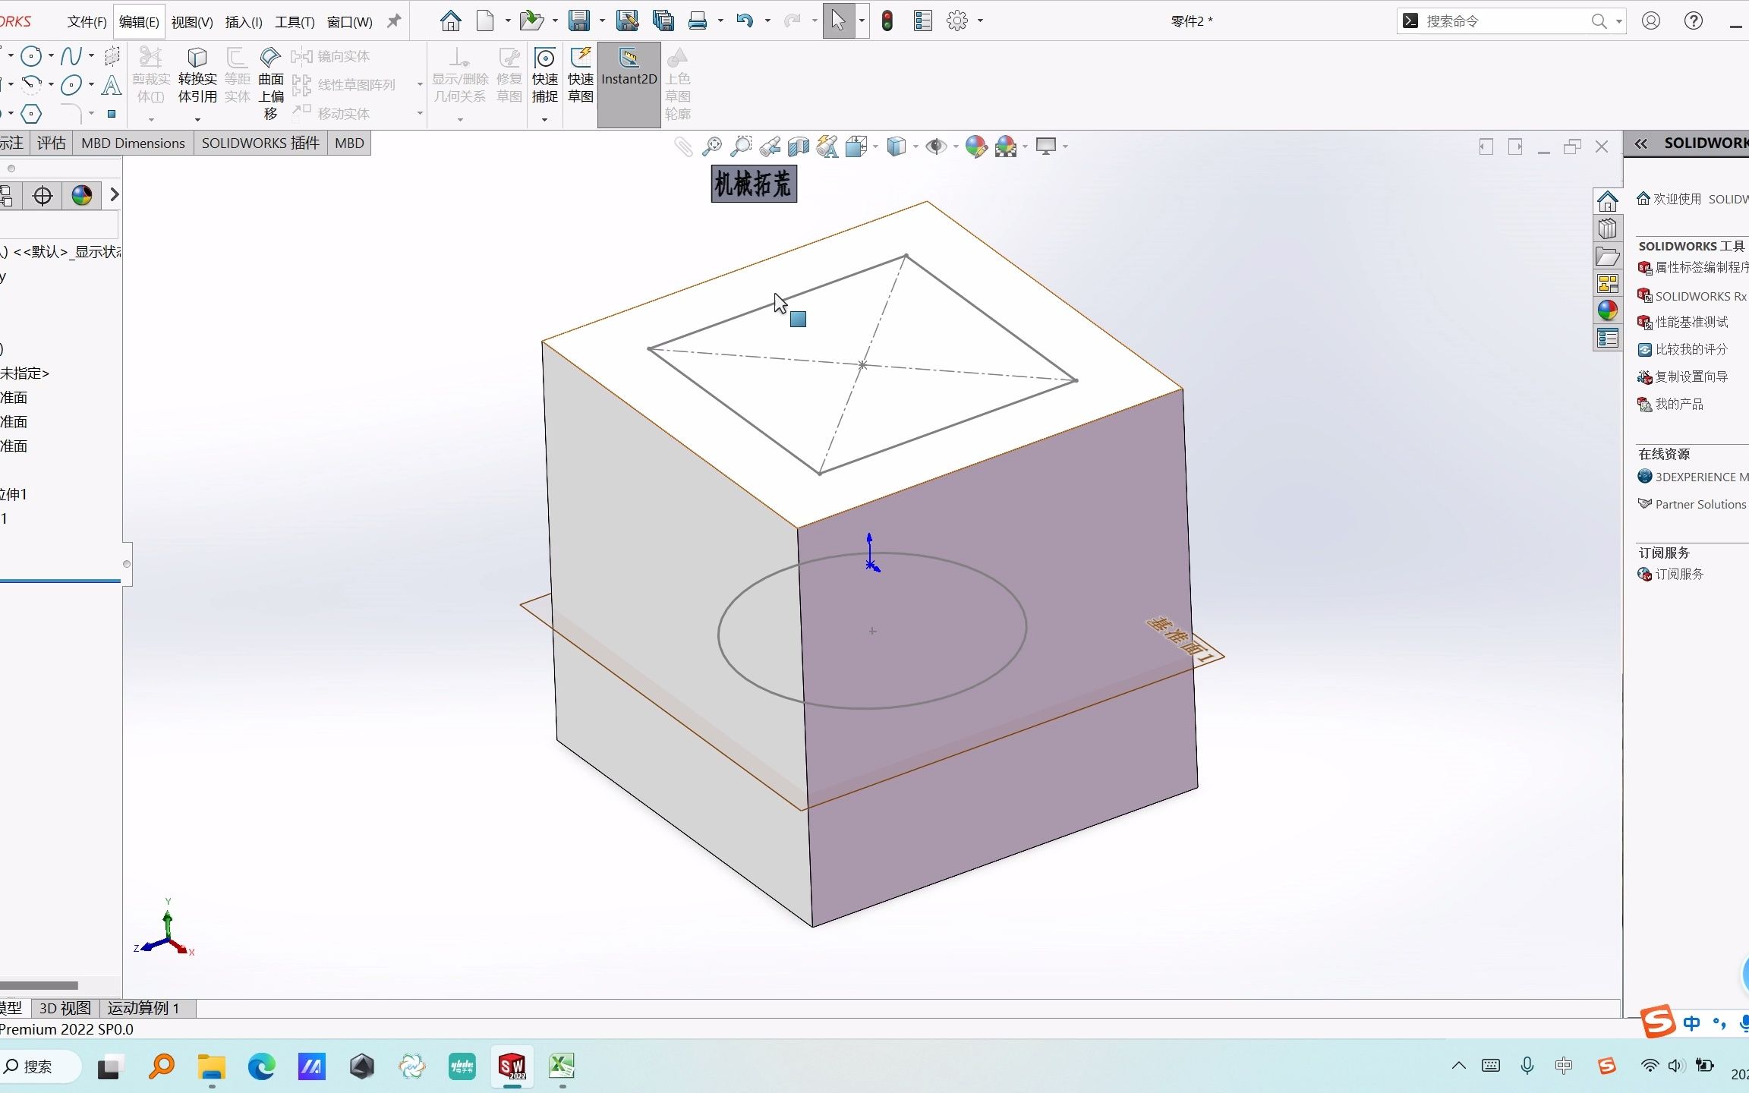Viewport: 1749px width, 1093px height.
Task: Click the Zoom to Fit magnifier icon
Action: coord(711,146)
